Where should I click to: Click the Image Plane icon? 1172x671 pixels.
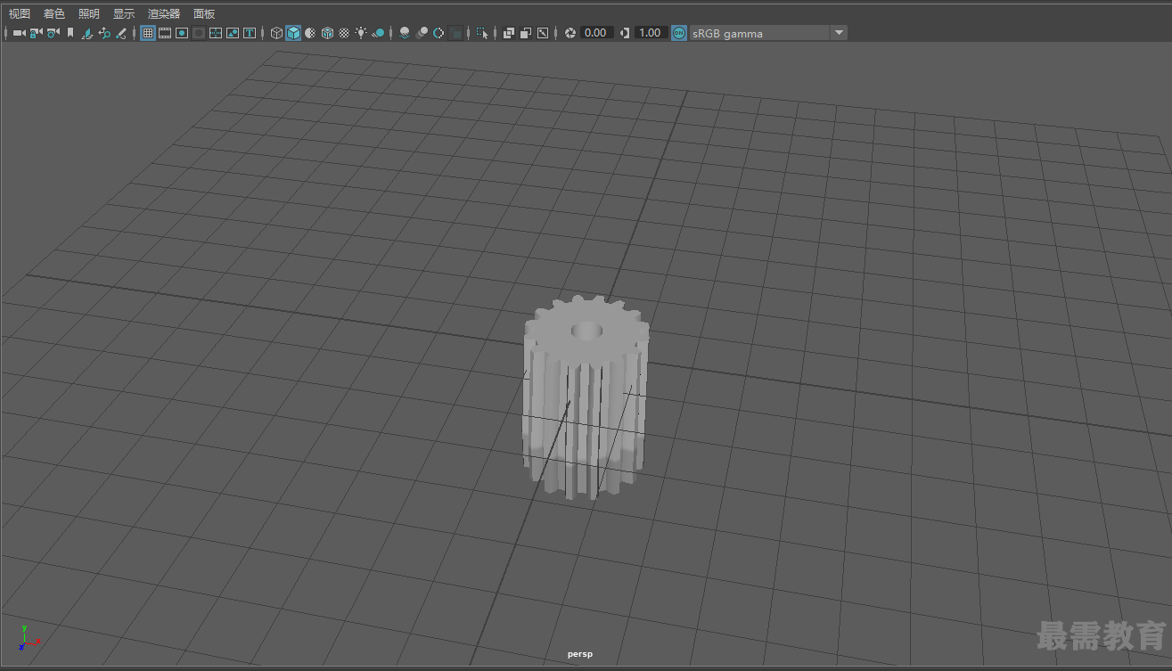pyautogui.click(x=86, y=33)
